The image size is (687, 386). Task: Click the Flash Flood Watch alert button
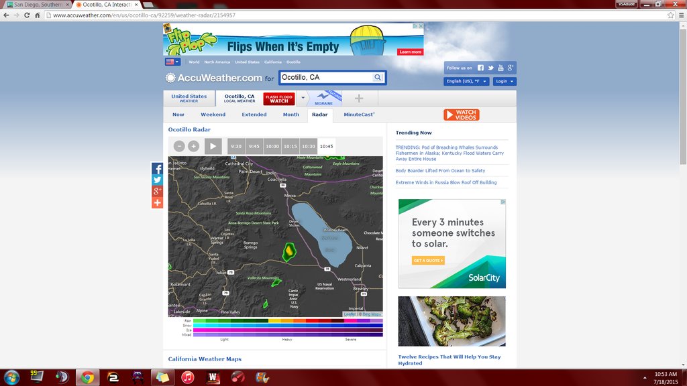click(279, 99)
